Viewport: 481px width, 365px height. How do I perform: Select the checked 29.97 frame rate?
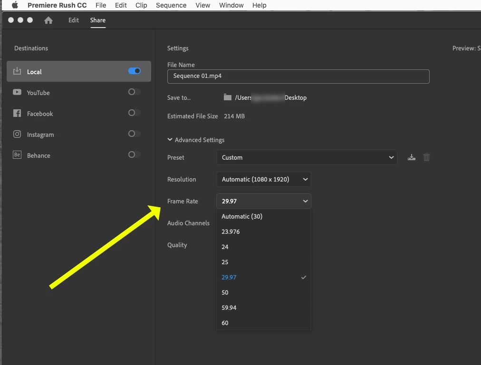(264, 277)
